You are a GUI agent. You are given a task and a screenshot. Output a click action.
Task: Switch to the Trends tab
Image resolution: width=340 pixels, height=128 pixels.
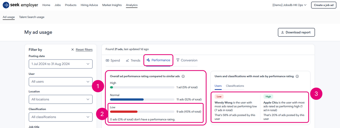133,61
